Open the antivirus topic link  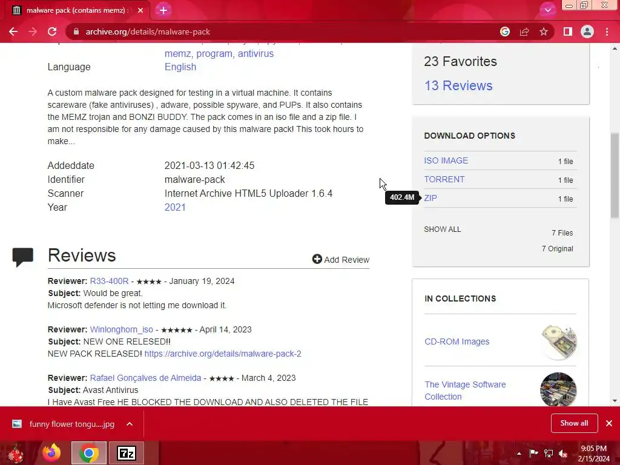[x=256, y=53]
